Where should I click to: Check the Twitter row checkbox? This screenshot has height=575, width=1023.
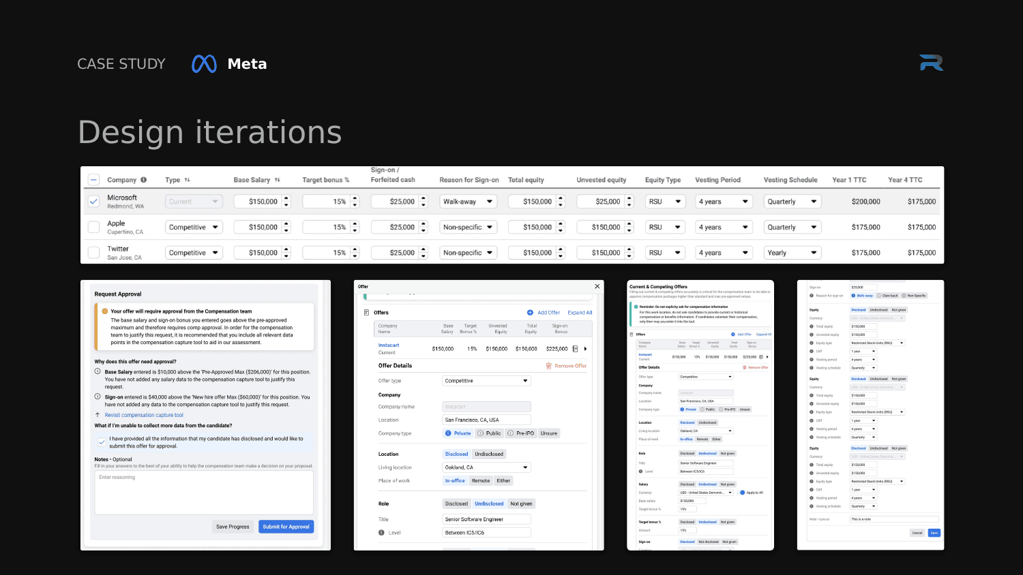pos(94,253)
